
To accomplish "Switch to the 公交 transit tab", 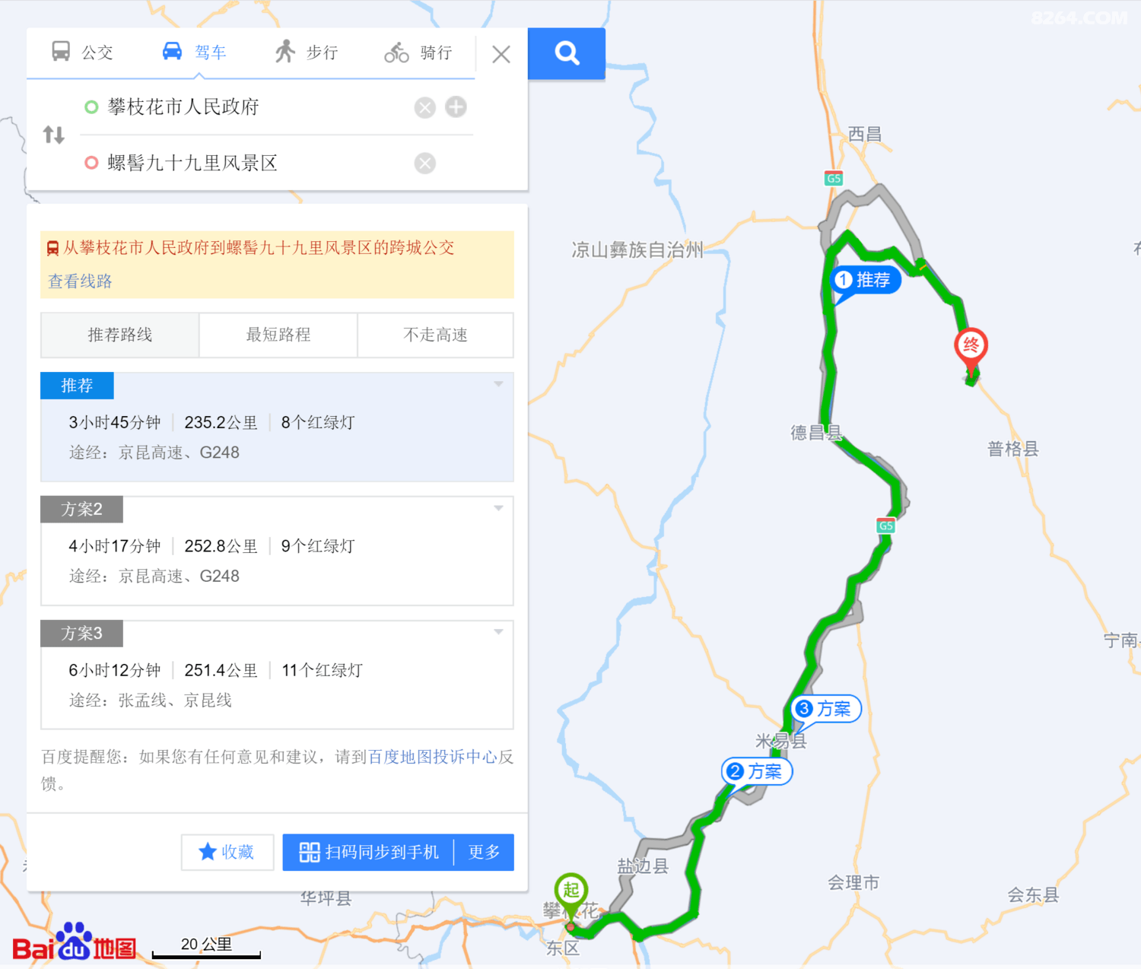I will click(x=82, y=52).
